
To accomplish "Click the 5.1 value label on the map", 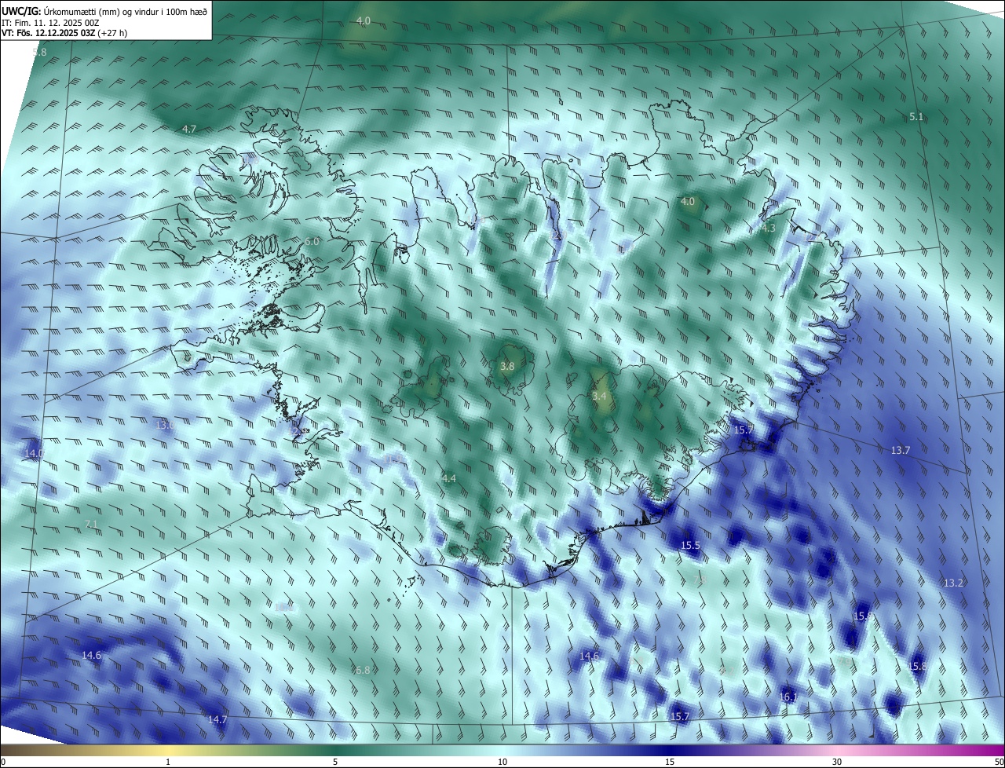I will 916,117.
